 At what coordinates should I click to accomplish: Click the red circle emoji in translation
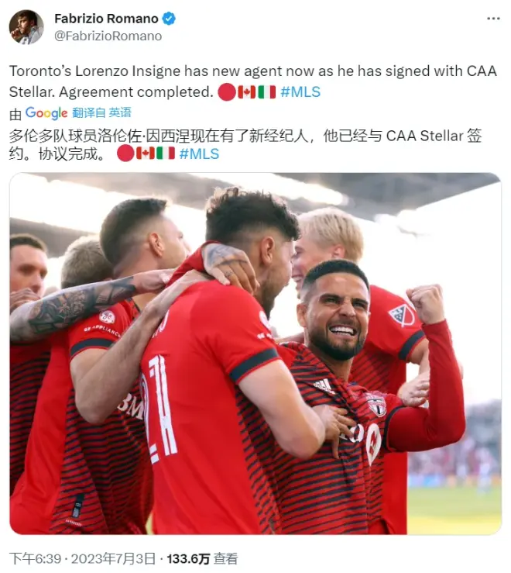[x=125, y=154]
